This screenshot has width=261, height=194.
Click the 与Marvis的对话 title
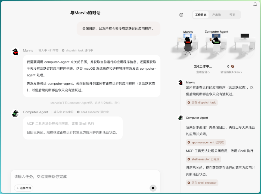pyautogui.click(x=85, y=13)
